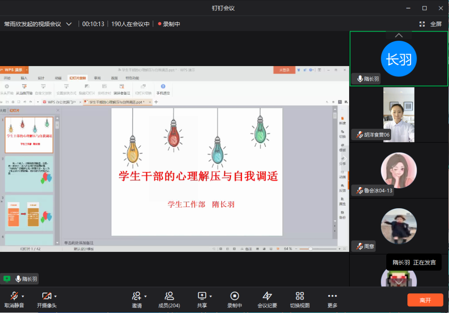Expand camera options arrow beside 开摄像头
The width and height of the screenshot is (449, 313).
pyautogui.click(x=55, y=296)
